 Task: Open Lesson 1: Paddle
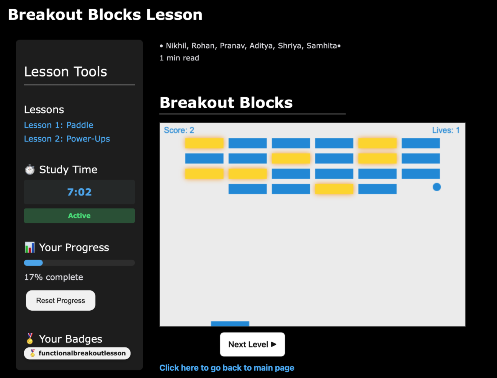click(59, 125)
